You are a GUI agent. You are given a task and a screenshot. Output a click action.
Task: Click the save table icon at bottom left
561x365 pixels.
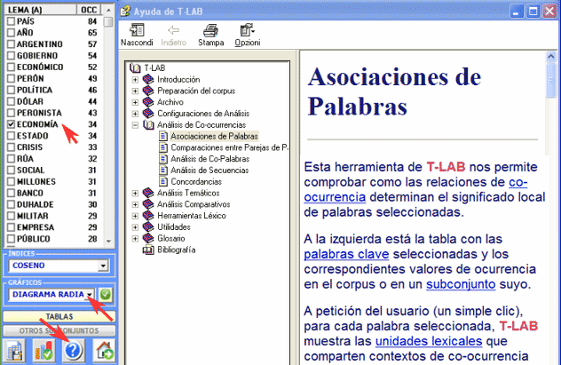point(14,350)
